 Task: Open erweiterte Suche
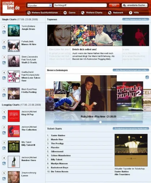click(134, 5)
